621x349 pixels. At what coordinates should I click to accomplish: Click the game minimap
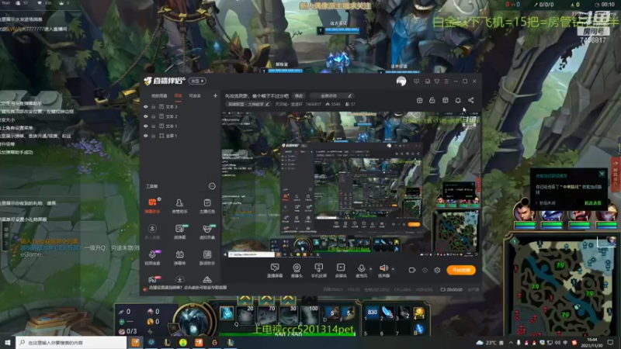click(561, 285)
